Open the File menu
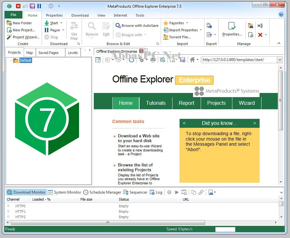Screen dimensions: 290x238 [x=13, y=15]
